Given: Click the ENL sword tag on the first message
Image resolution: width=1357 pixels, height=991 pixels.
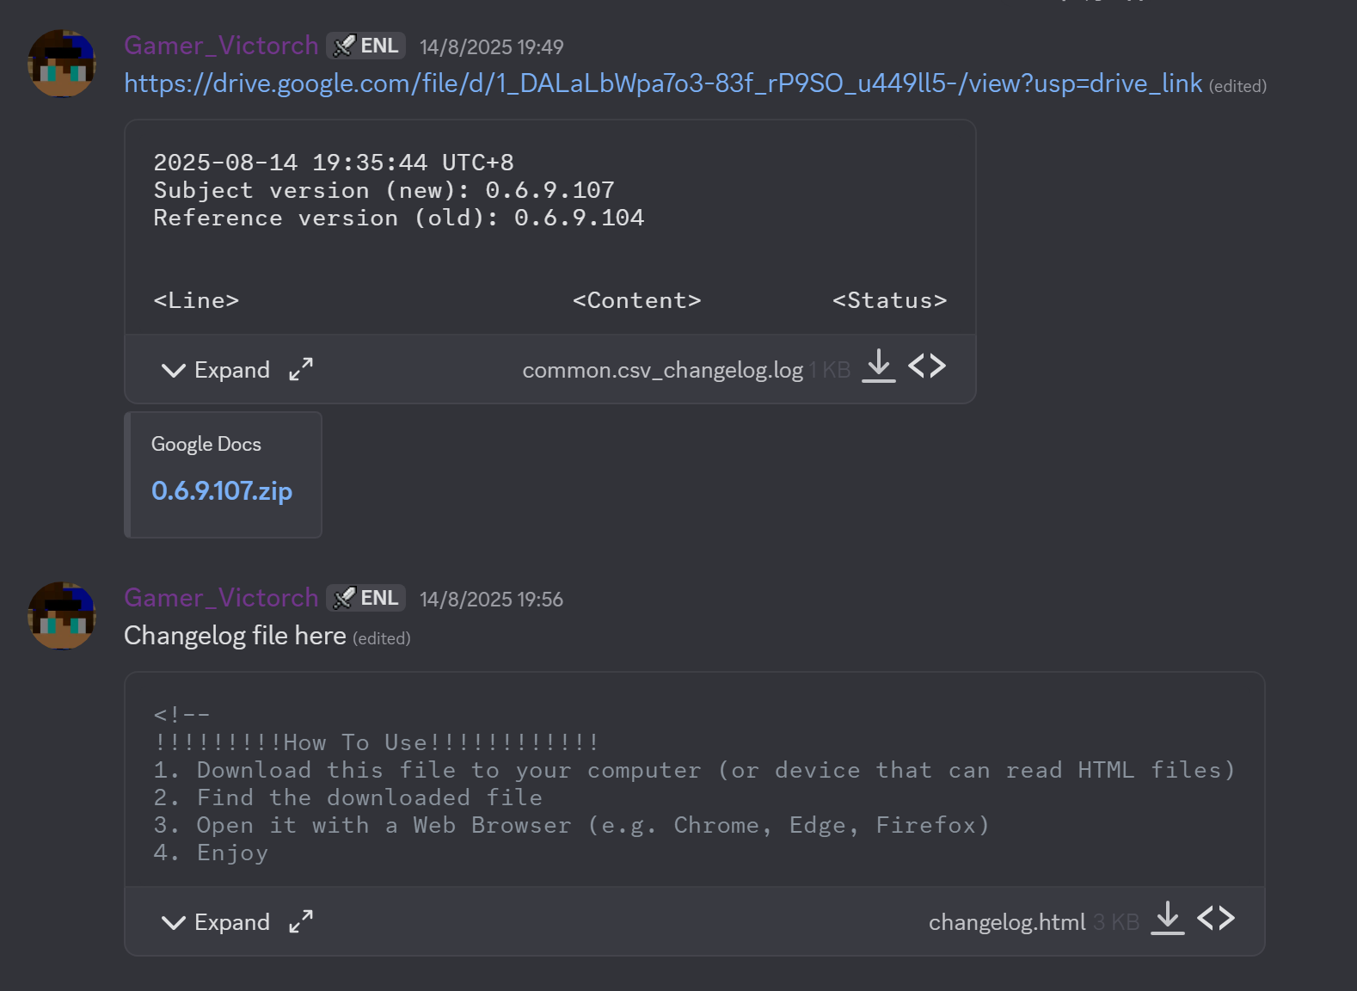Looking at the screenshot, I should (x=365, y=46).
